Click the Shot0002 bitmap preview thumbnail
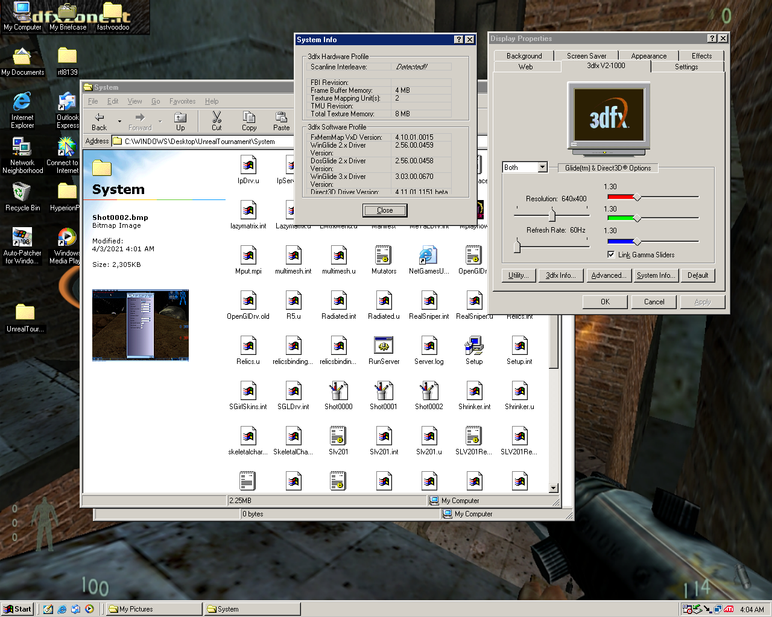The height and width of the screenshot is (617, 772). [x=141, y=325]
